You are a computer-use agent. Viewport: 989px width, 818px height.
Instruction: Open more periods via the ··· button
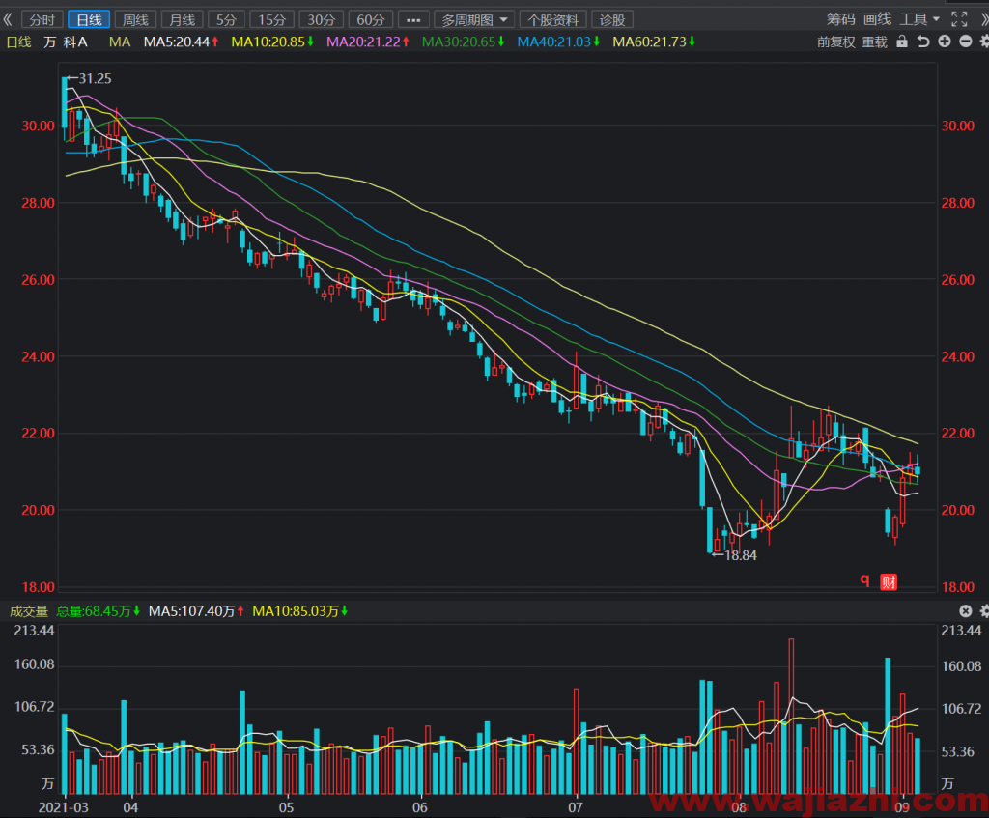(x=413, y=19)
